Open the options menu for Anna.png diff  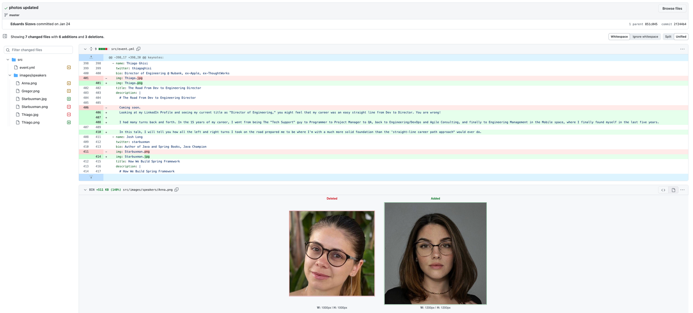tap(682, 190)
